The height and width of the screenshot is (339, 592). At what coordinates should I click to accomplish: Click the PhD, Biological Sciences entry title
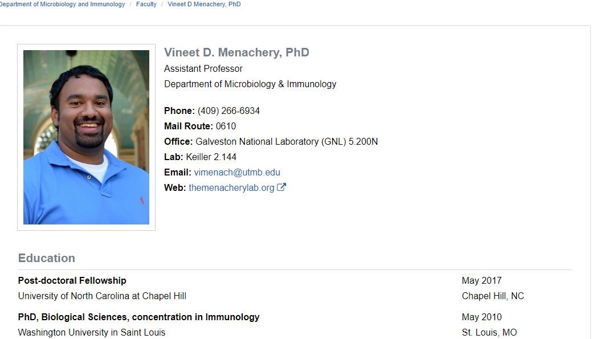click(138, 317)
